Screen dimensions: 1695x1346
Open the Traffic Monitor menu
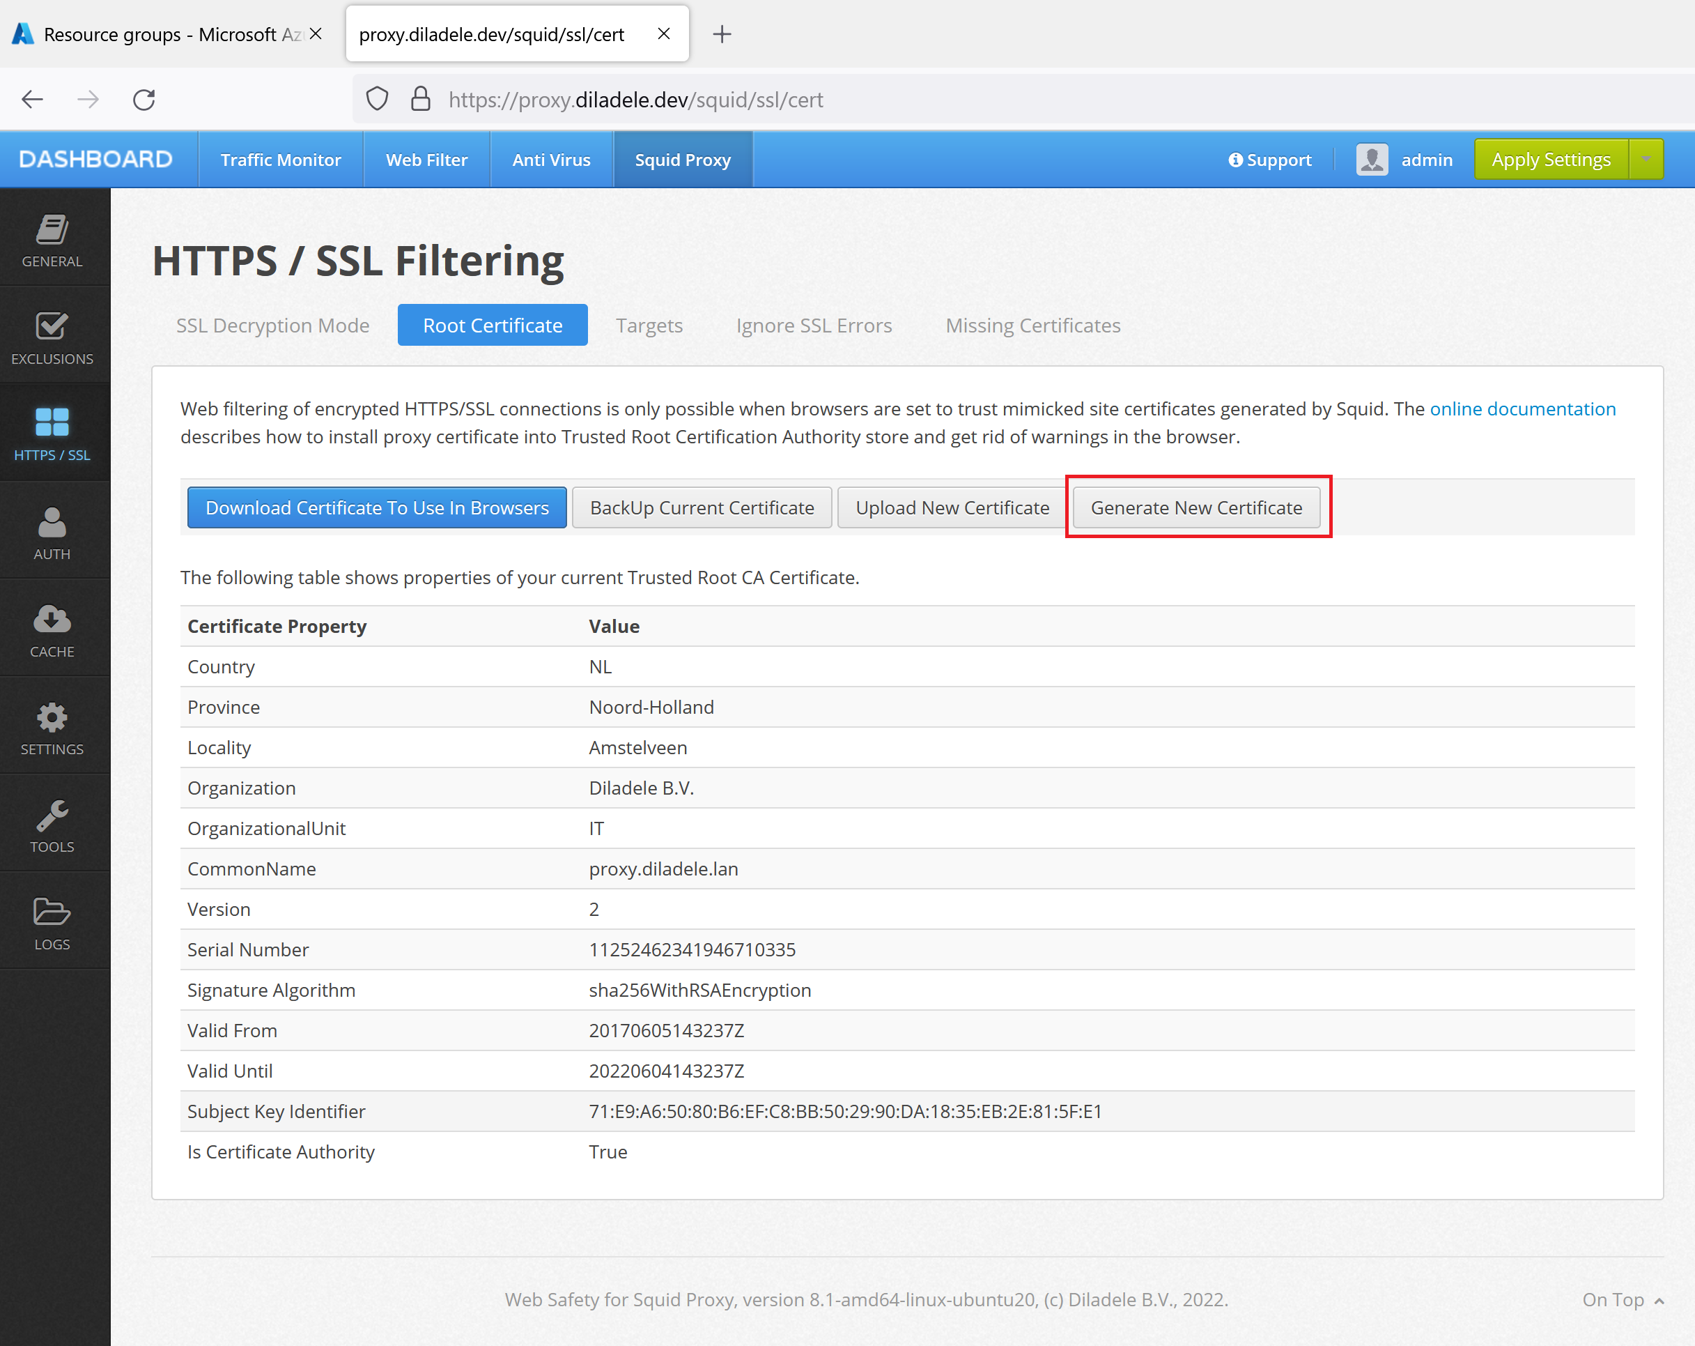click(281, 160)
